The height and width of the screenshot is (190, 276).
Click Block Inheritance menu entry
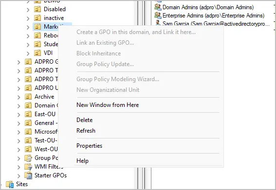[98, 53]
